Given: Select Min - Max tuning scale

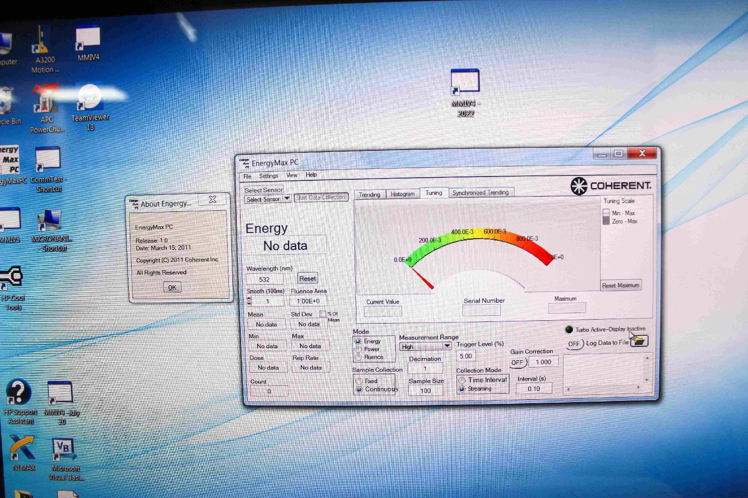Looking at the screenshot, I should point(606,213).
